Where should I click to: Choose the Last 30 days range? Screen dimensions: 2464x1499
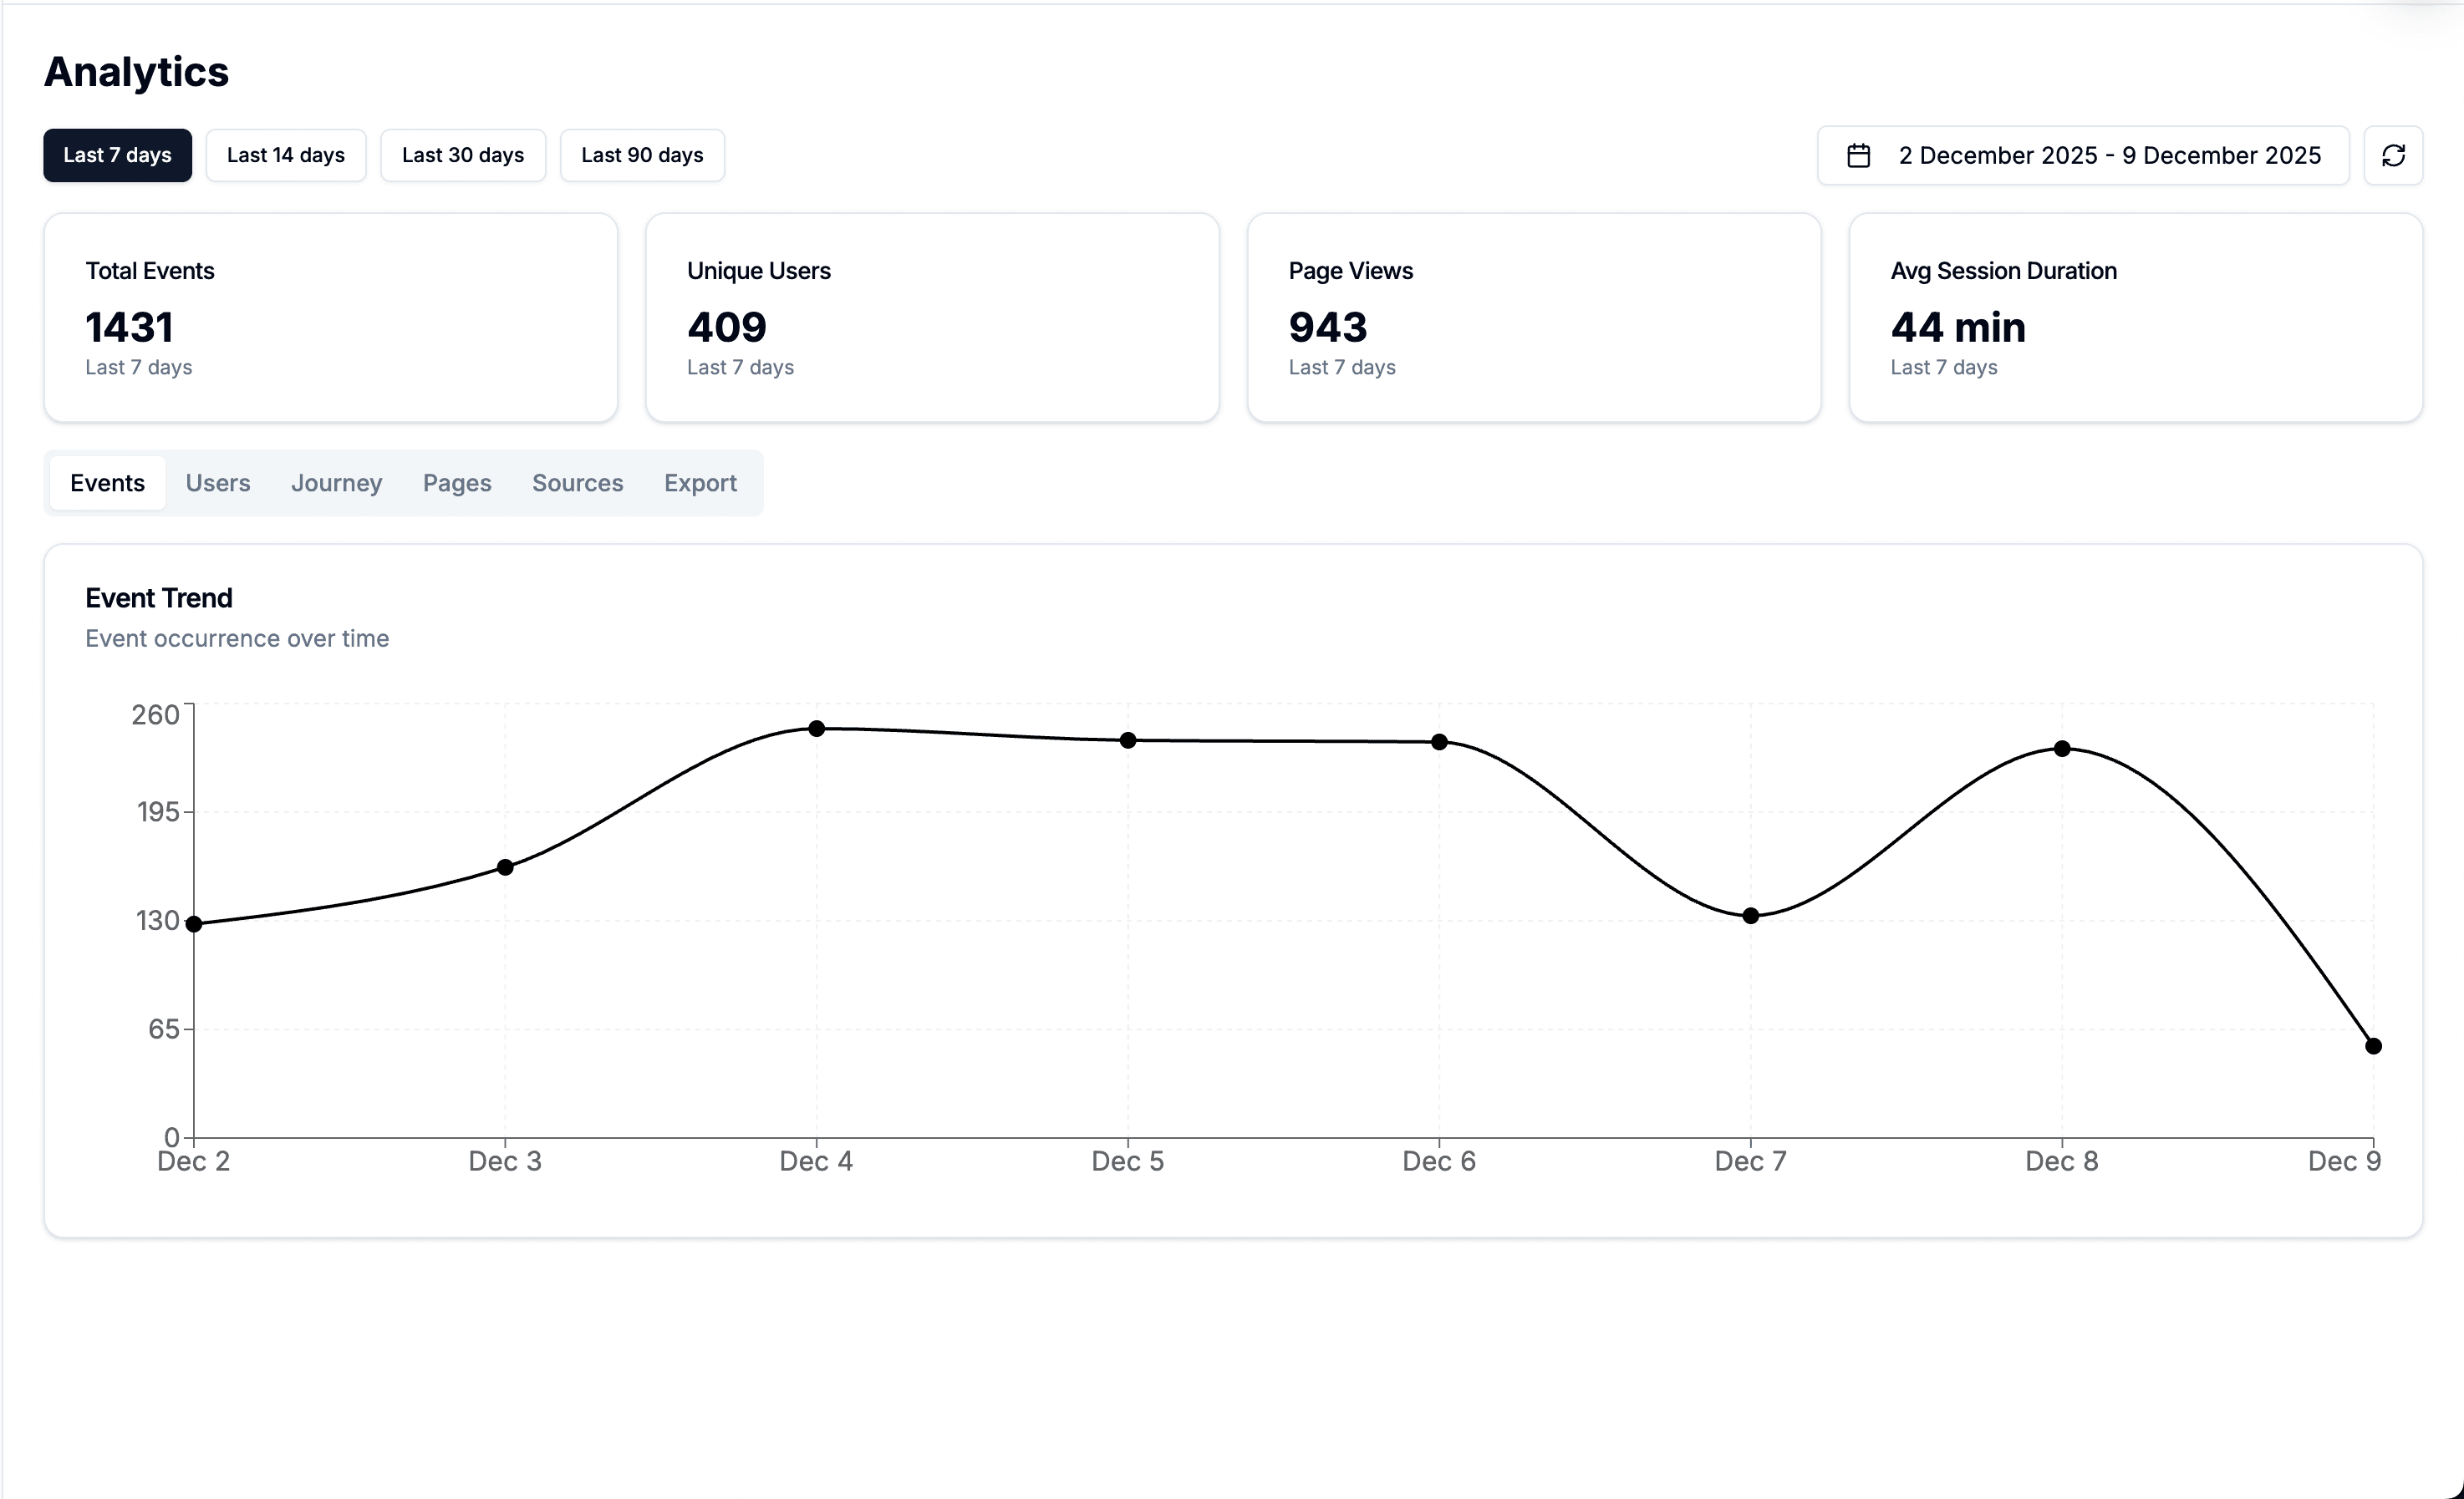point(463,155)
